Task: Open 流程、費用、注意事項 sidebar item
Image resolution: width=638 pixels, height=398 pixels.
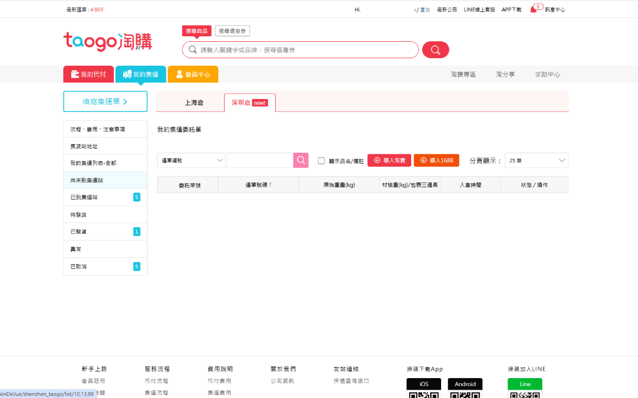Action: [x=105, y=129]
